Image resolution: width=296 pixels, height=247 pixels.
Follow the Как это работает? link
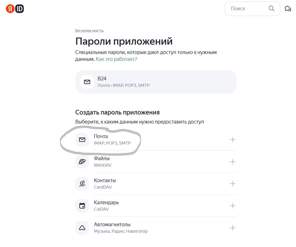[117, 59]
